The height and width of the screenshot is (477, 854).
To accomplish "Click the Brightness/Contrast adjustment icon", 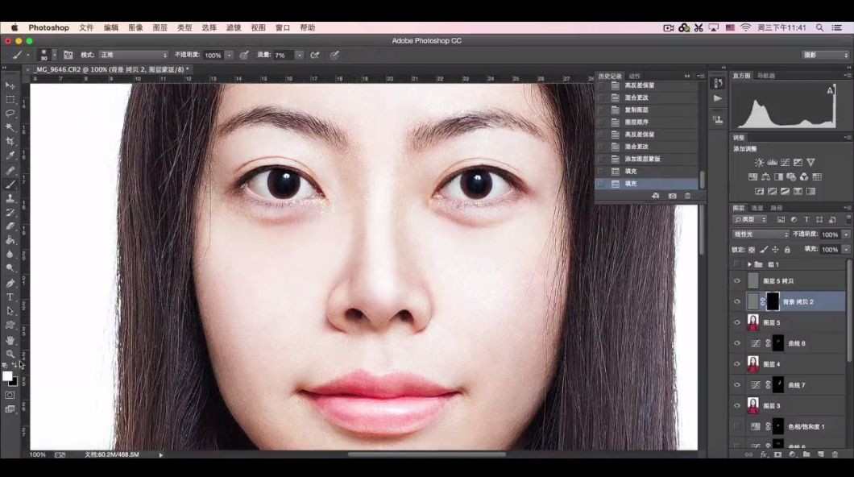I will tap(759, 163).
